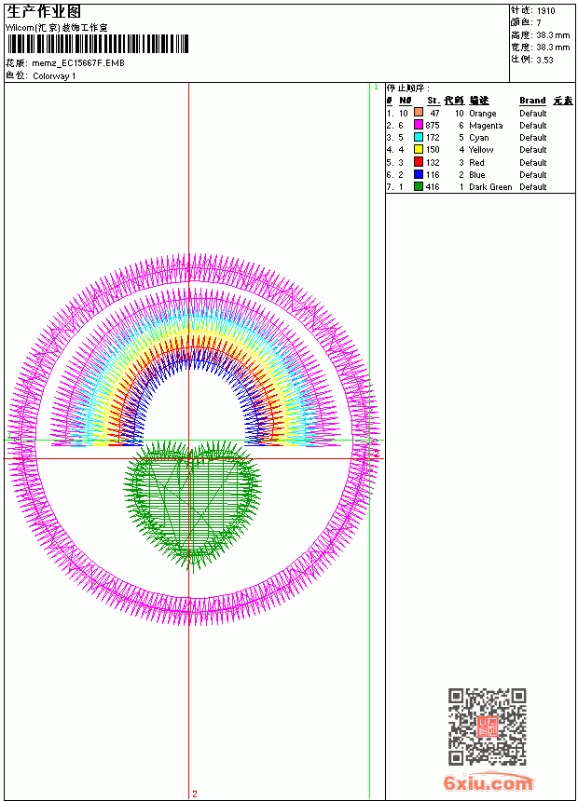
Task: Select the Yellow color swatch
Action: 419,150
